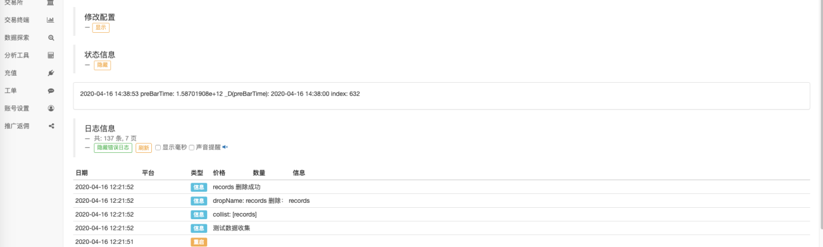This screenshot has width=823, height=247.
Task: Click the green 隐藏错误日志 button
Action: pyautogui.click(x=113, y=148)
